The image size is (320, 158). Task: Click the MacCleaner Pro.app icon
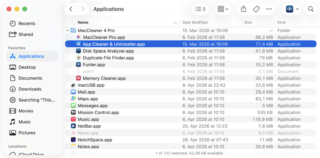[x=78, y=37]
